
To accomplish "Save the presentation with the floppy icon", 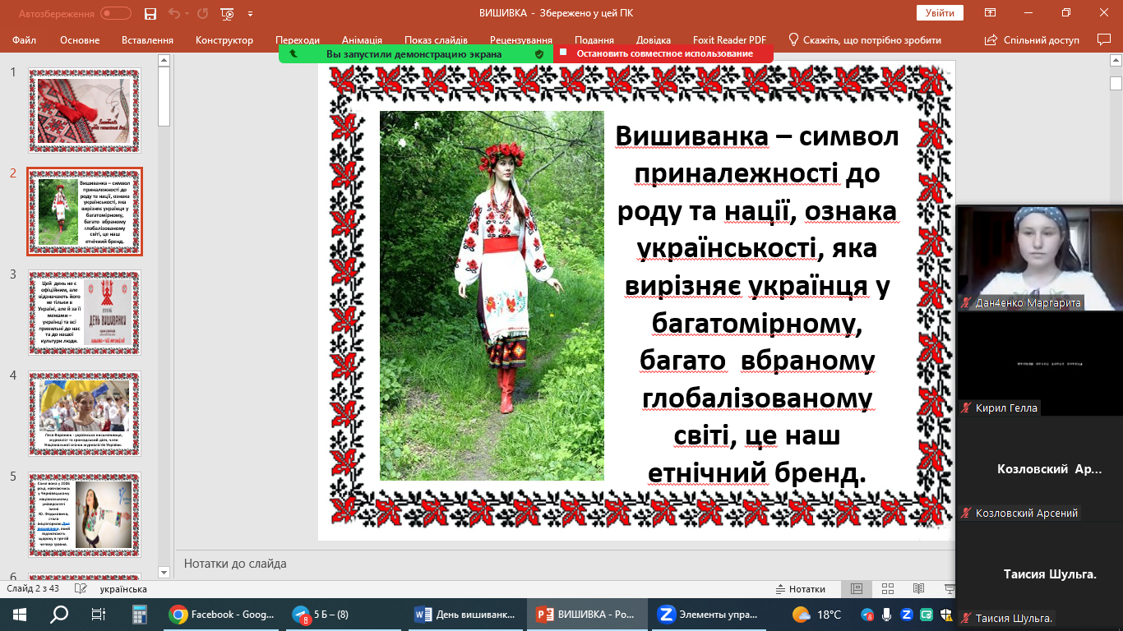I will tap(150, 14).
